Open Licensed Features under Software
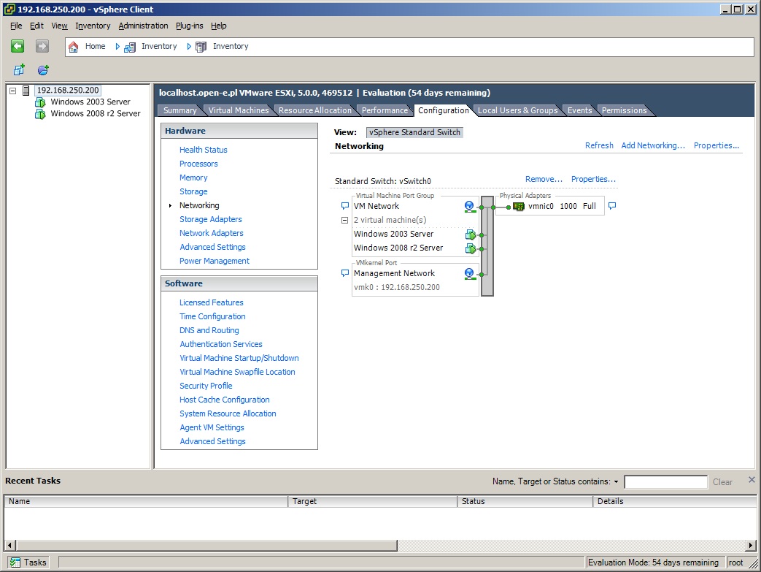 tap(212, 302)
